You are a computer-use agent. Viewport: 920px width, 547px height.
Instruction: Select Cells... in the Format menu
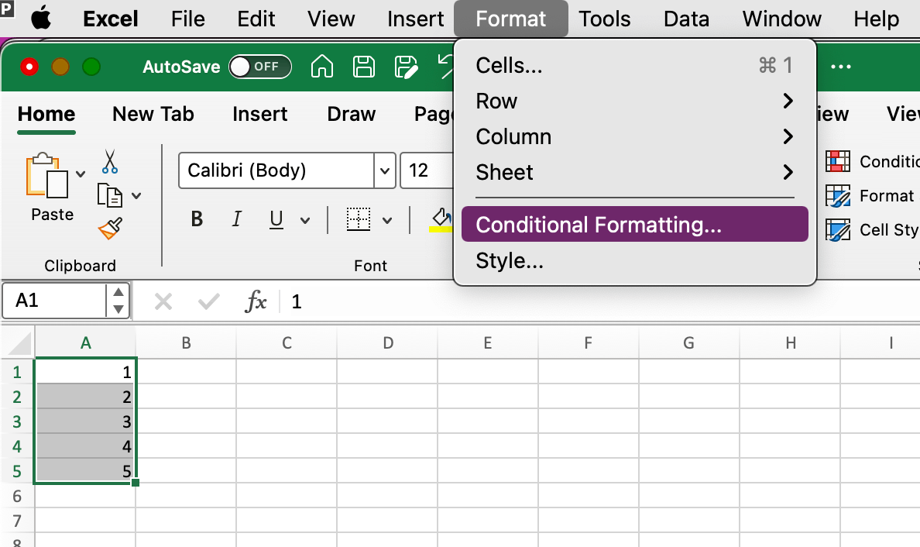click(509, 65)
